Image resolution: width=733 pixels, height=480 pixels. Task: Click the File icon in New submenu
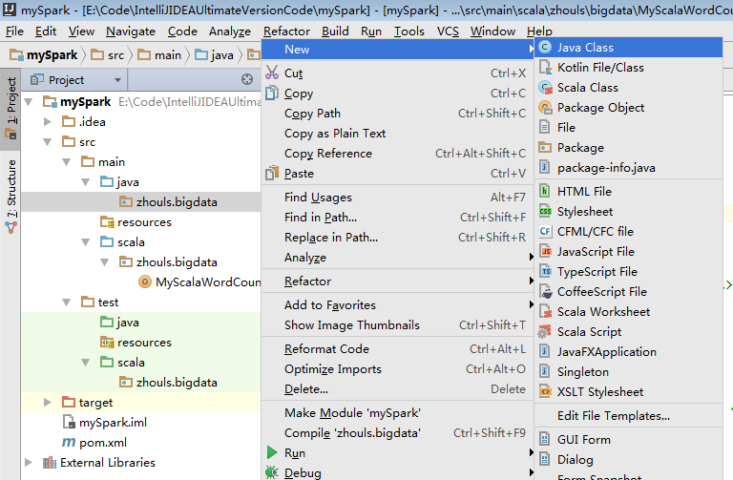pos(545,128)
